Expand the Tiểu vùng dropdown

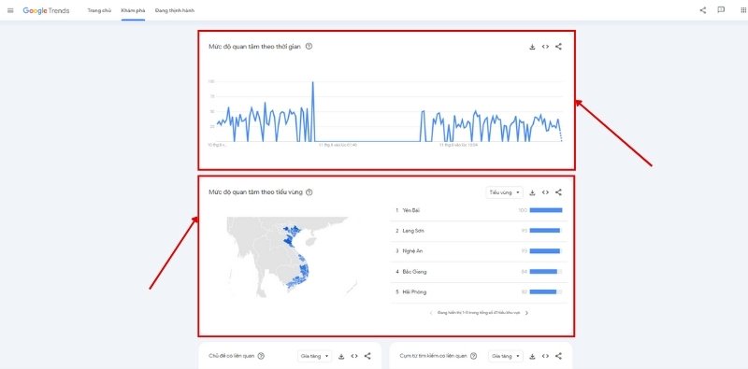504,192
